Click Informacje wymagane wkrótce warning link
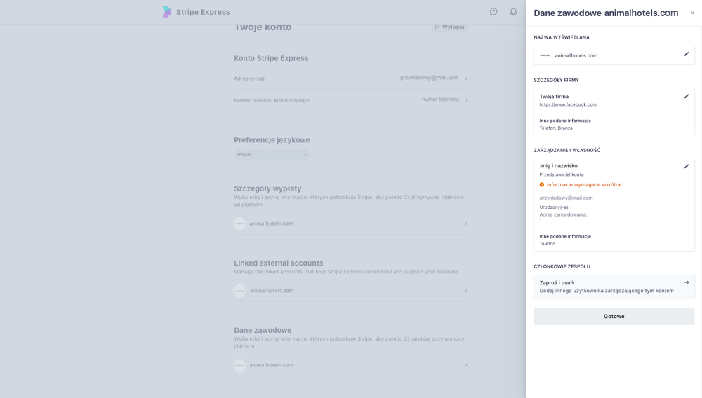This screenshot has width=702, height=398. pos(584,184)
